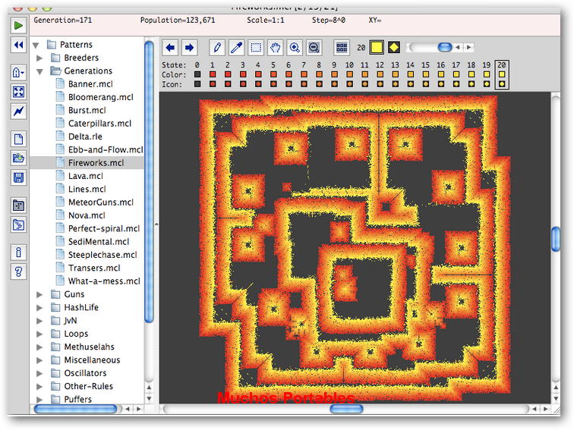The height and width of the screenshot is (430, 574).
Task: Expand the Oscillators folder
Action: point(39,373)
